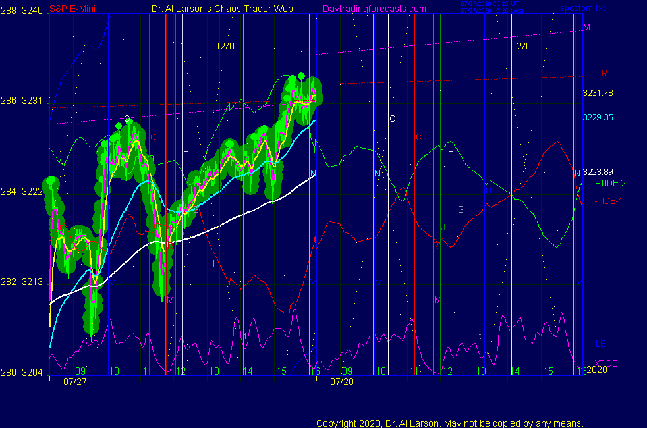This screenshot has height=428, width=647.
Task: Select the "07/27/2020 15:20 Local" timestamp
Action: [x=493, y=11]
